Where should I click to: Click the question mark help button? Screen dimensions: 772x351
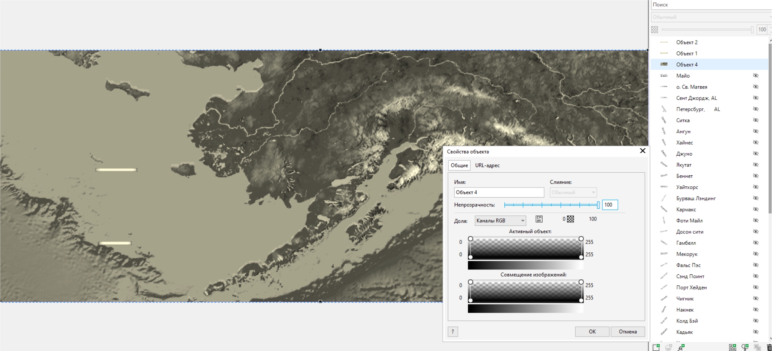pyautogui.click(x=452, y=332)
